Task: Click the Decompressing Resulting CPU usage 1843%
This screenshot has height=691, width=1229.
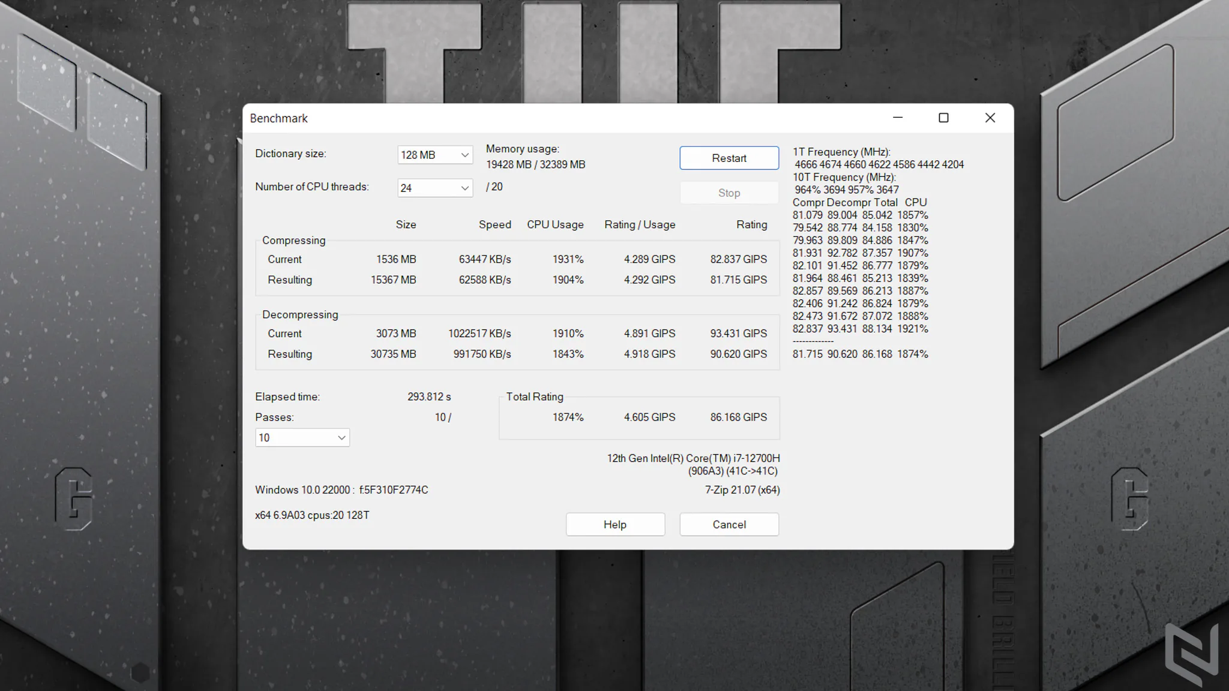Action: pyautogui.click(x=568, y=354)
